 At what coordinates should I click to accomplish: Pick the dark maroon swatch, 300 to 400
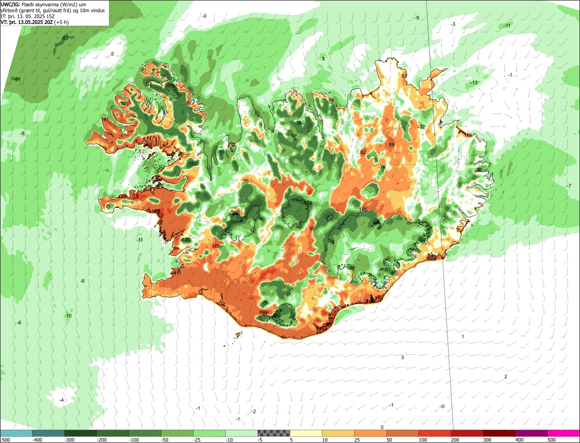499,433
